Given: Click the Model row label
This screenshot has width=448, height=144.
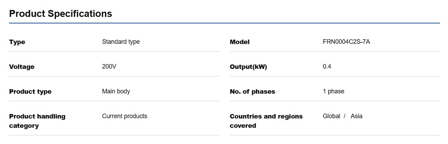Looking at the screenshot, I should click(240, 42).
